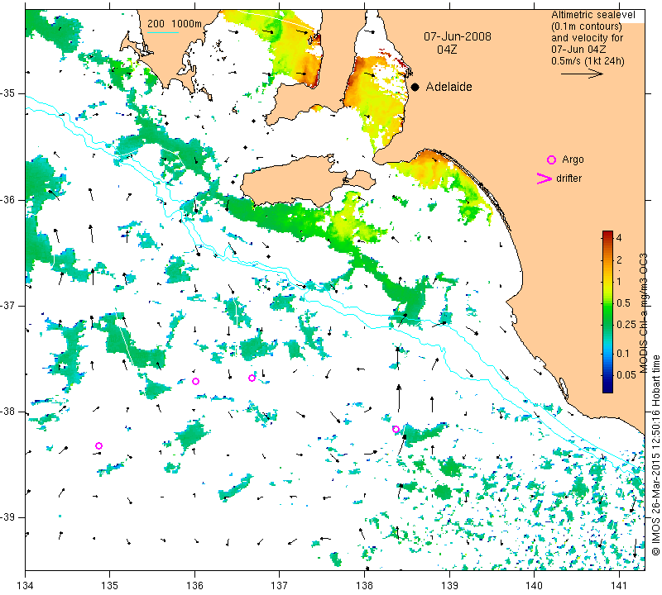Click the color bar value "1"

pyautogui.click(x=619, y=282)
